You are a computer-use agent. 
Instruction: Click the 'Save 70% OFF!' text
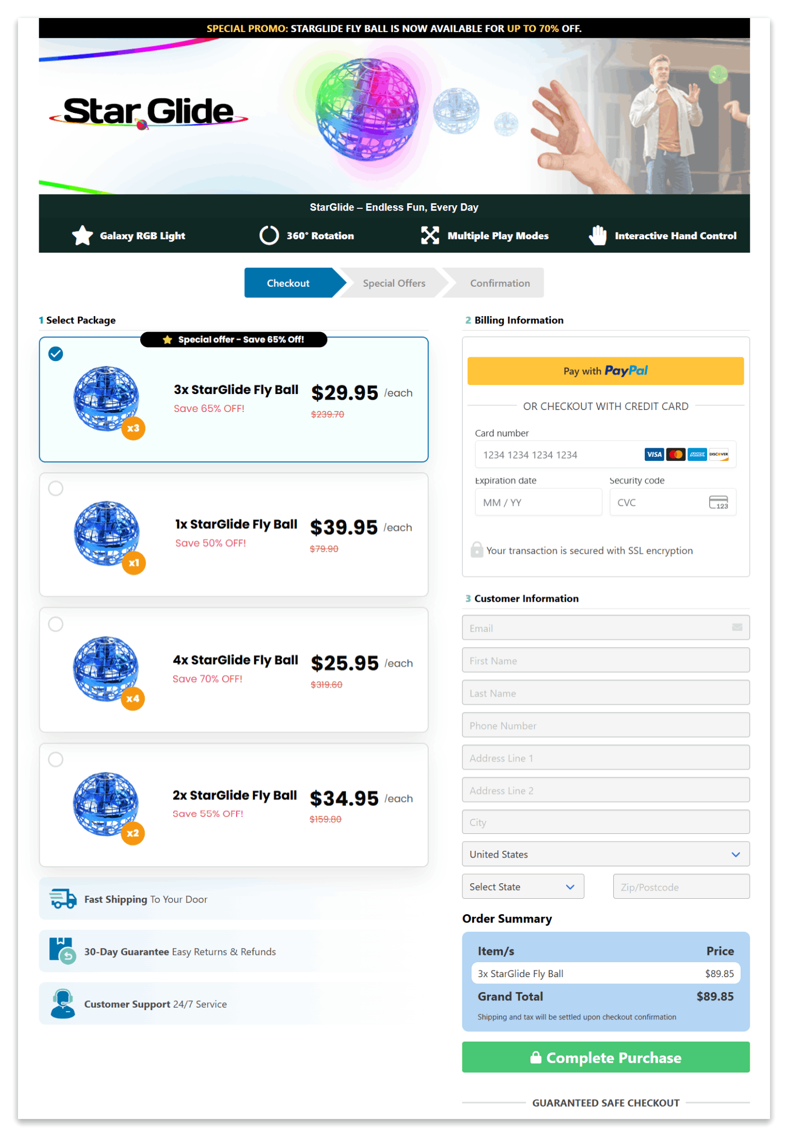[x=207, y=679]
